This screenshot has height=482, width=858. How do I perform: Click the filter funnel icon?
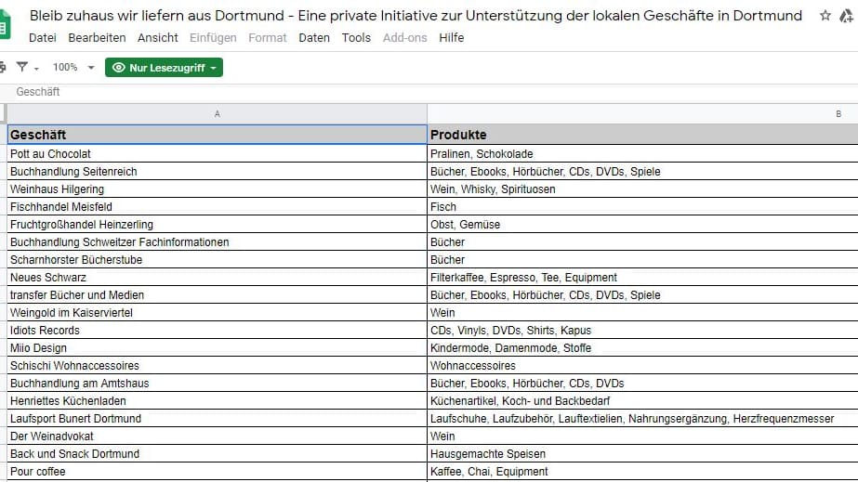(22, 67)
